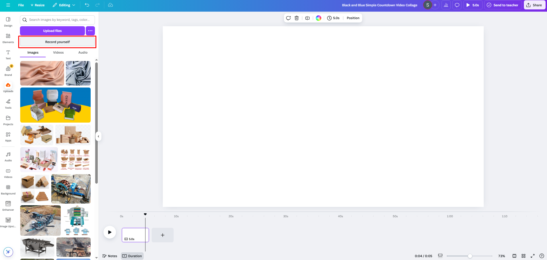Image resolution: width=547 pixels, height=260 pixels.
Task: Open more upload options with the three dots
Action: 90,31
